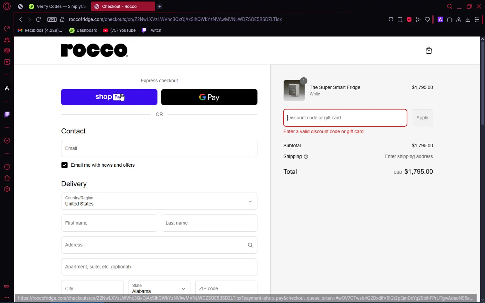Open GX Control speedometer in sidebar
Image resolution: width=485 pixels, height=303 pixels.
[7, 29]
